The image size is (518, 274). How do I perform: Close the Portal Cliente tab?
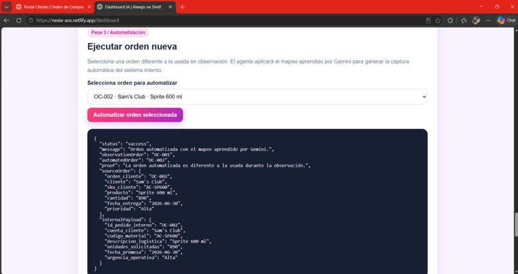(89, 7)
